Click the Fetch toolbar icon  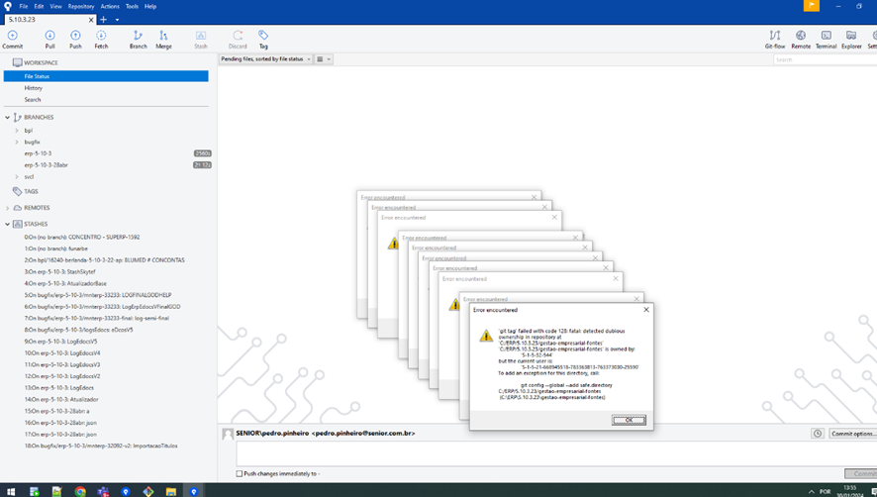point(101,40)
